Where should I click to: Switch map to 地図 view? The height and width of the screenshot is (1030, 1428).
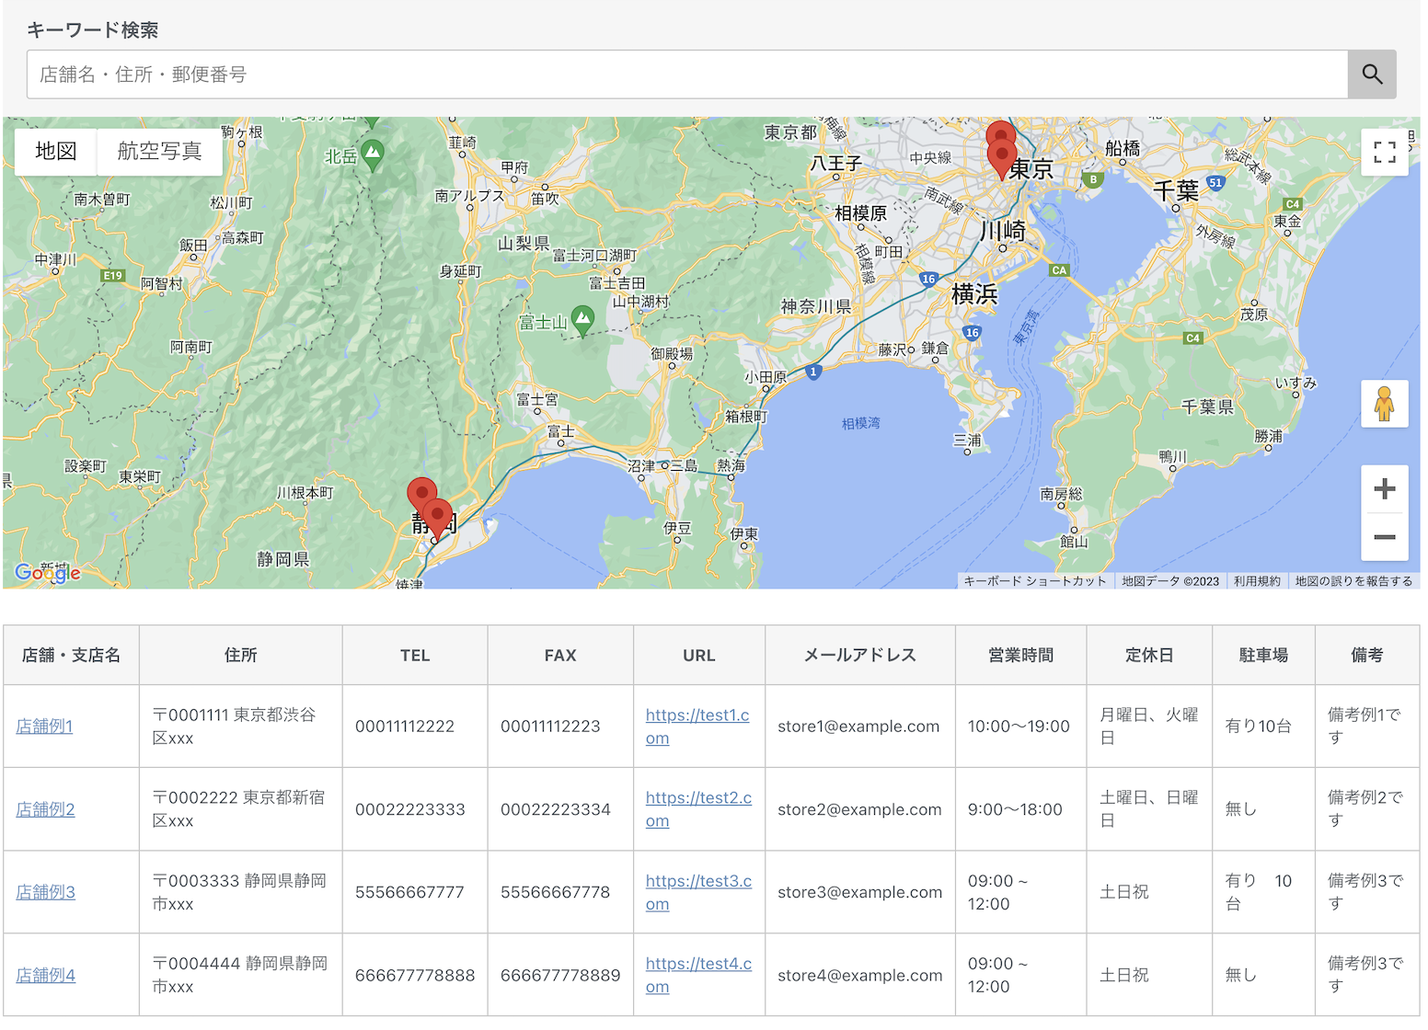click(x=56, y=151)
